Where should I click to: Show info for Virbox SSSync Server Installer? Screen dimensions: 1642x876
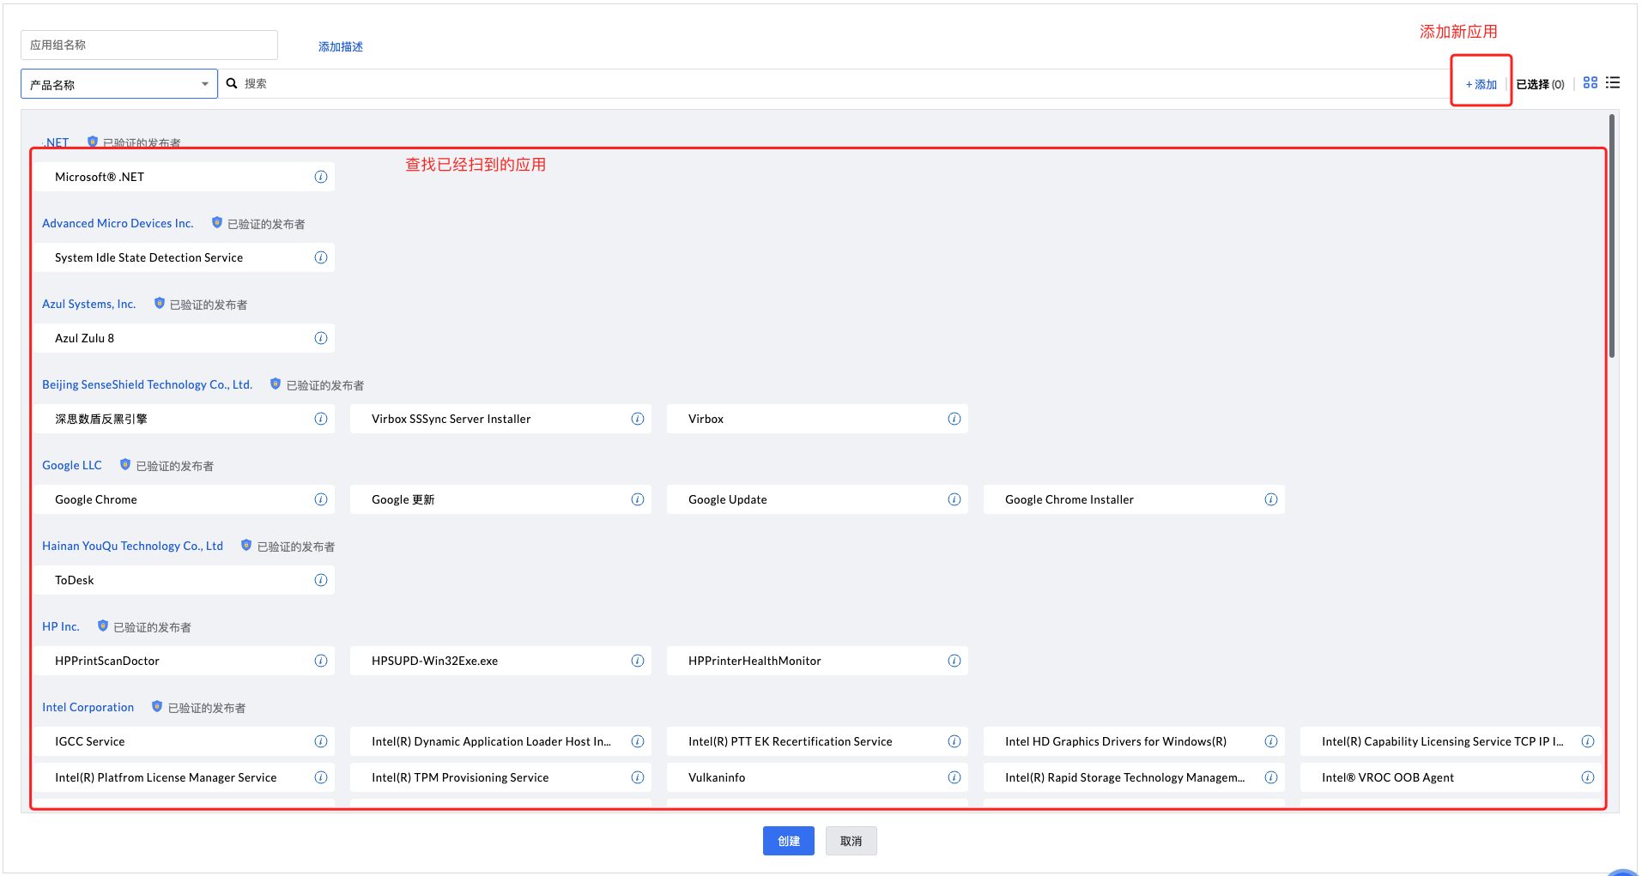click(x=638, y=419)
